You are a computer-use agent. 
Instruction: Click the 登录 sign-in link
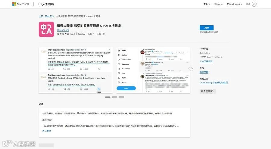click(x=248, y=4)
